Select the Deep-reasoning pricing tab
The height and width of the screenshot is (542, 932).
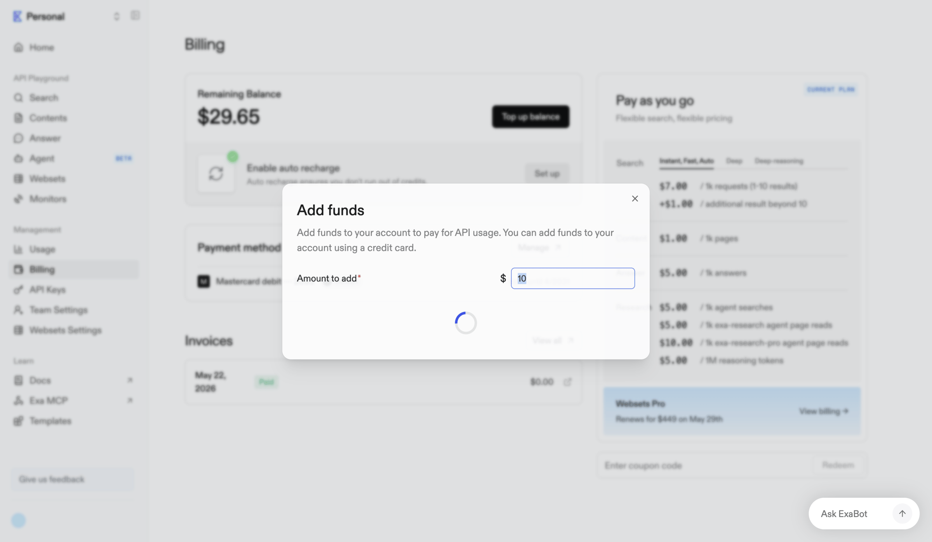[x=779, y=161]
